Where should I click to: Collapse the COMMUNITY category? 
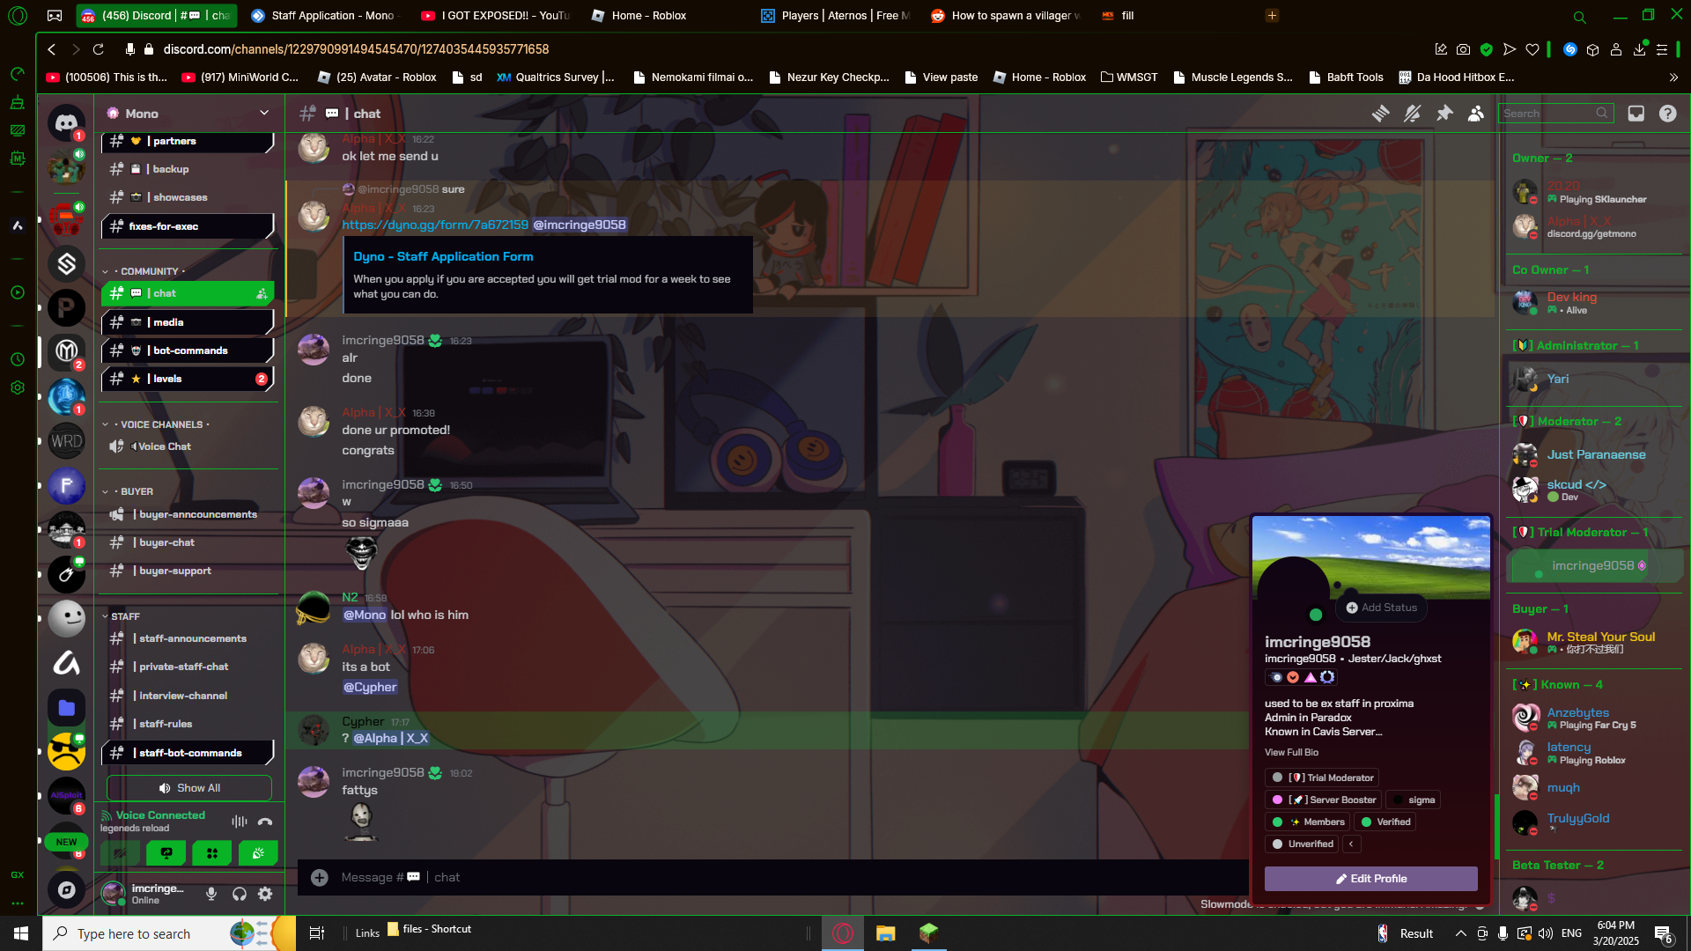click(x=149, y=271)
